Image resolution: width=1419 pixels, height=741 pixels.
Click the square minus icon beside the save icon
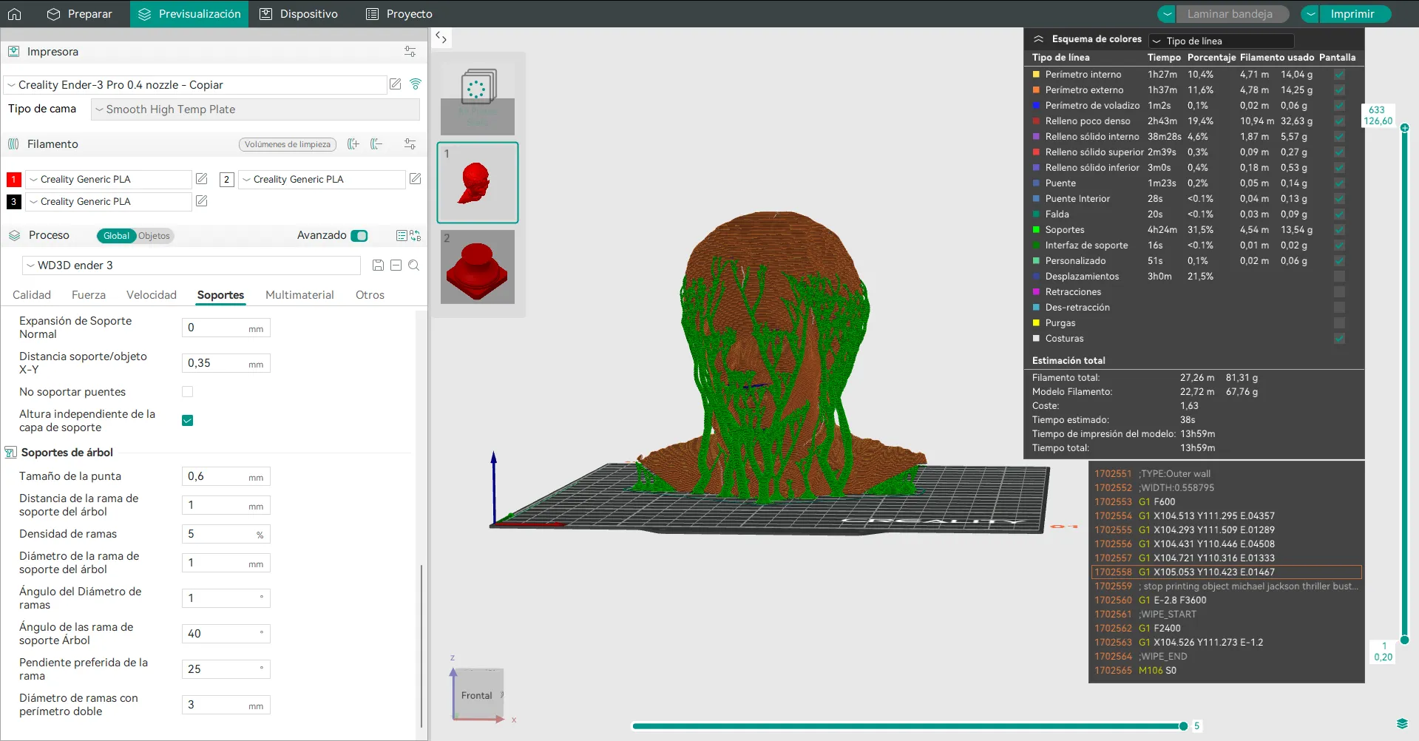click(396, 265)
